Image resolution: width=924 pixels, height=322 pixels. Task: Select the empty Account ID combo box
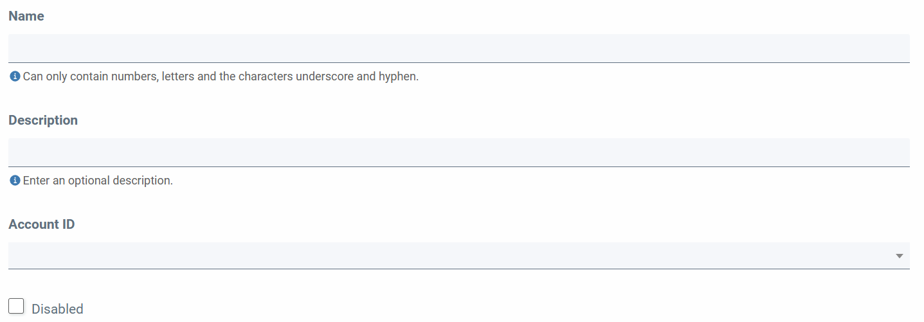tap(459, 256)
